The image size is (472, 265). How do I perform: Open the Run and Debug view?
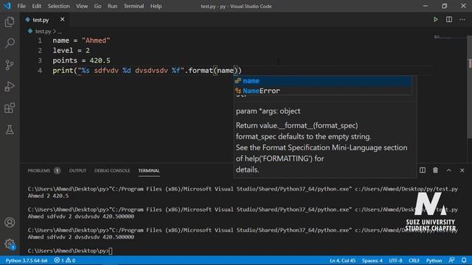point(10,87)
